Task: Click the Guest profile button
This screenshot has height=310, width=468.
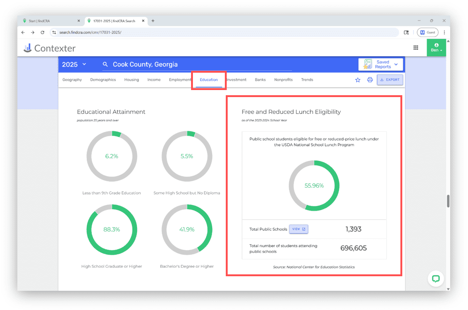Action: [x=427, y=32]
